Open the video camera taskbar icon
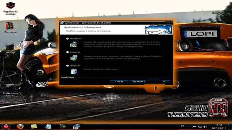This screenshot has height=130, width=232. (x=62, y=126)
